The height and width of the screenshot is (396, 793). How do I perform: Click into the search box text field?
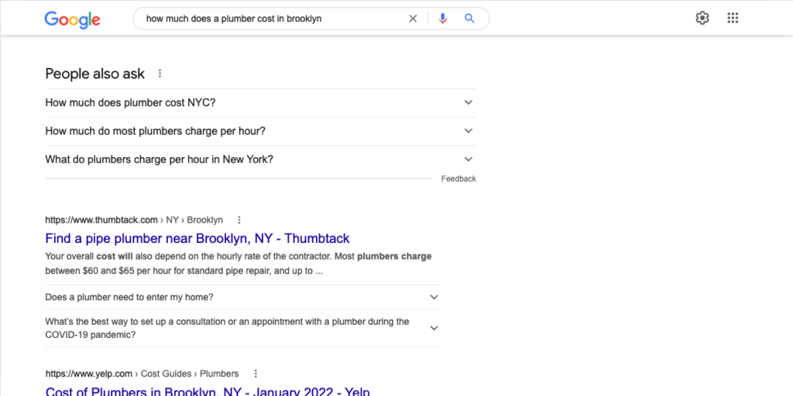pyautogui.click(x=273, y=19)
